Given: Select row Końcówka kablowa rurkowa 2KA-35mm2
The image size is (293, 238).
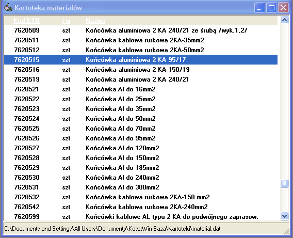Looking at the screenshot, I should point(141,40).
